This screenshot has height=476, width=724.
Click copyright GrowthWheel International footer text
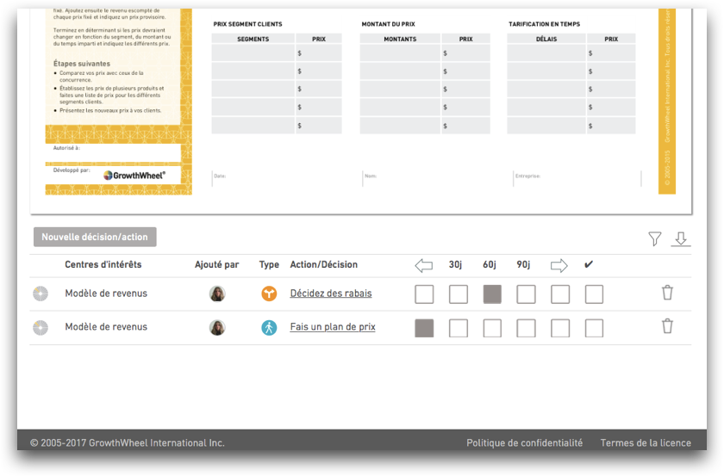click(x=128, y=442)
